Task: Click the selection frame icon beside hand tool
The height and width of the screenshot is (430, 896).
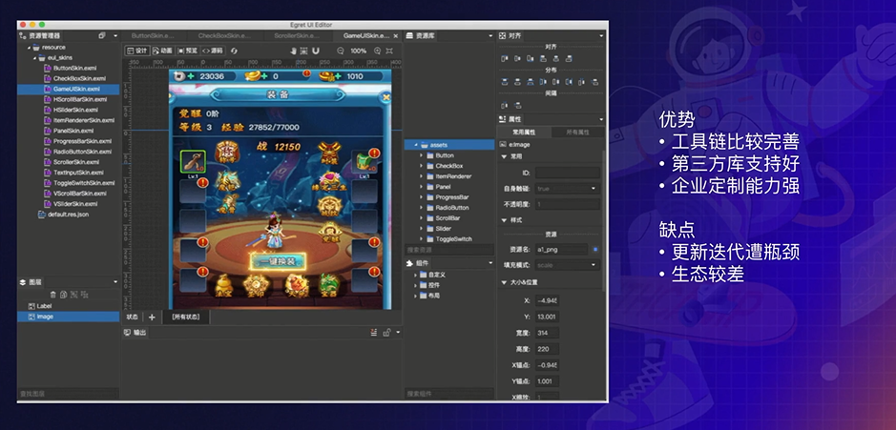Action: (x=304, y=51)
